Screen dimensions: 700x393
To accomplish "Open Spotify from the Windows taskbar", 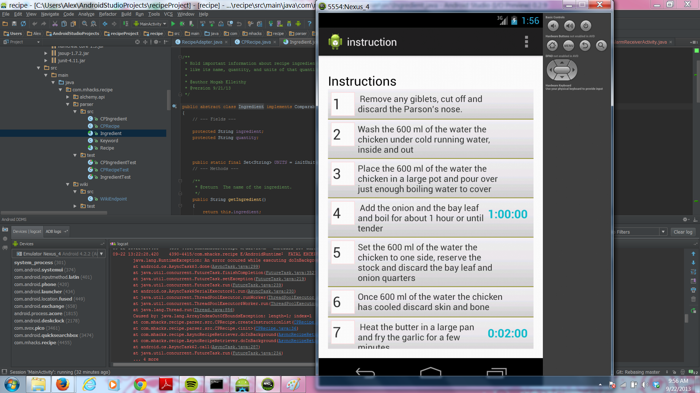I will [191, 384].
